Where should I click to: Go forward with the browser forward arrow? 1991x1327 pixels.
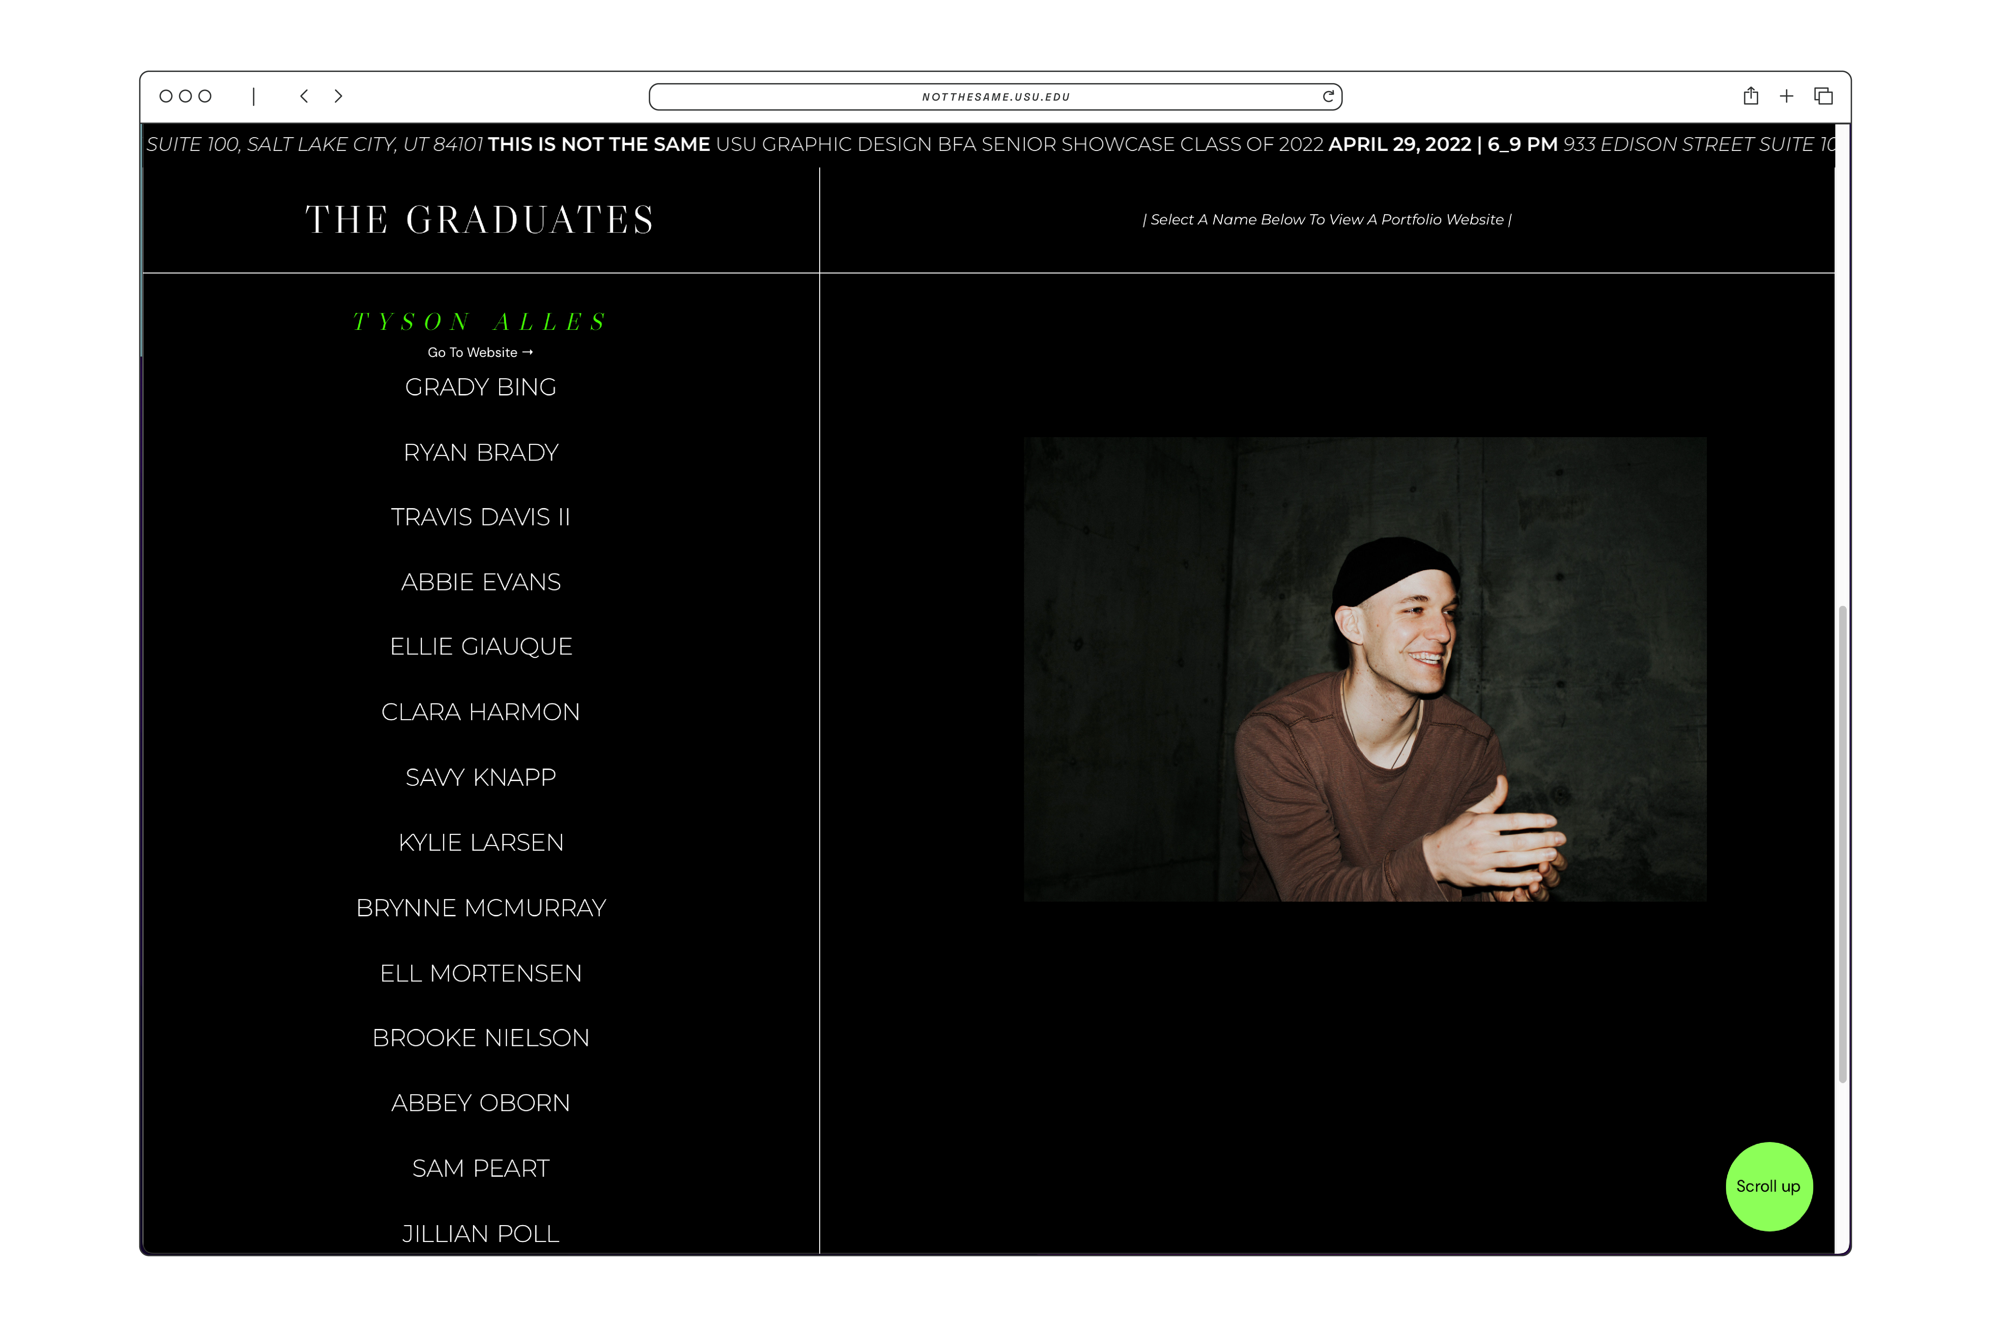click(x=339, y=96)
